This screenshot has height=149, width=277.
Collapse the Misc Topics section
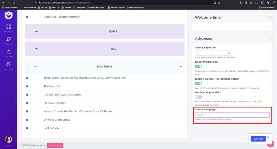coord(181,67)
